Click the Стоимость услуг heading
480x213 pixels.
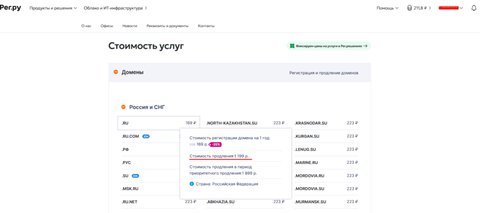146,46
